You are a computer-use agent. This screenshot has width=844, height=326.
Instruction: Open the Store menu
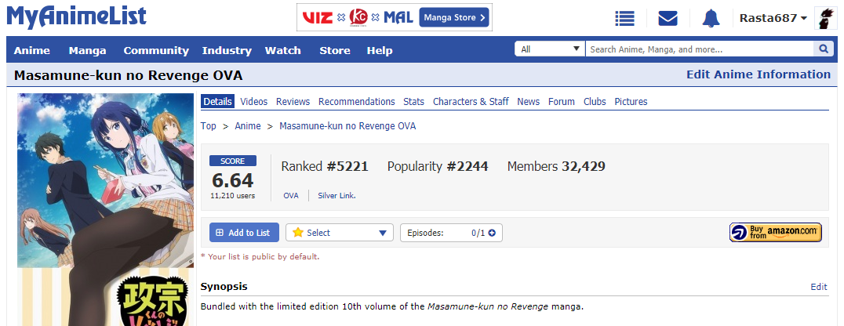335,51
